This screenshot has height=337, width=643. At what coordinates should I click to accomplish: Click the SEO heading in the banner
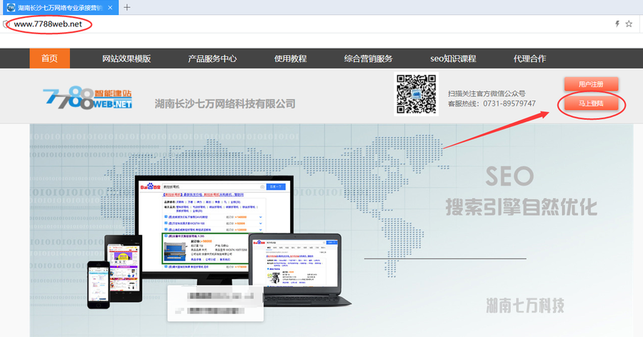click(509, 176)
